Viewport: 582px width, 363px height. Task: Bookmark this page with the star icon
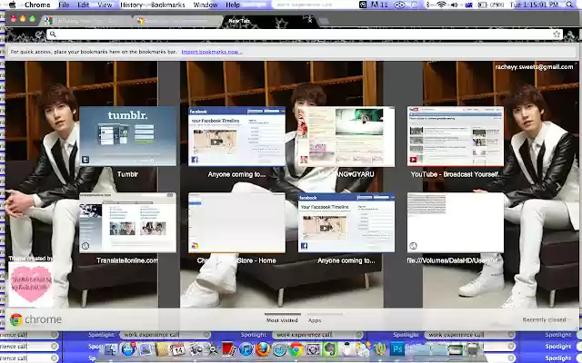[x=557, y=34]
